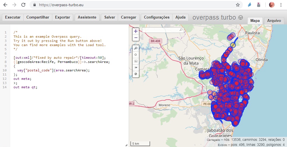Screen dimensions: 287x147
Task: Click the zoom-to-data magnifier icon
Action: click(x=136, y=48)
